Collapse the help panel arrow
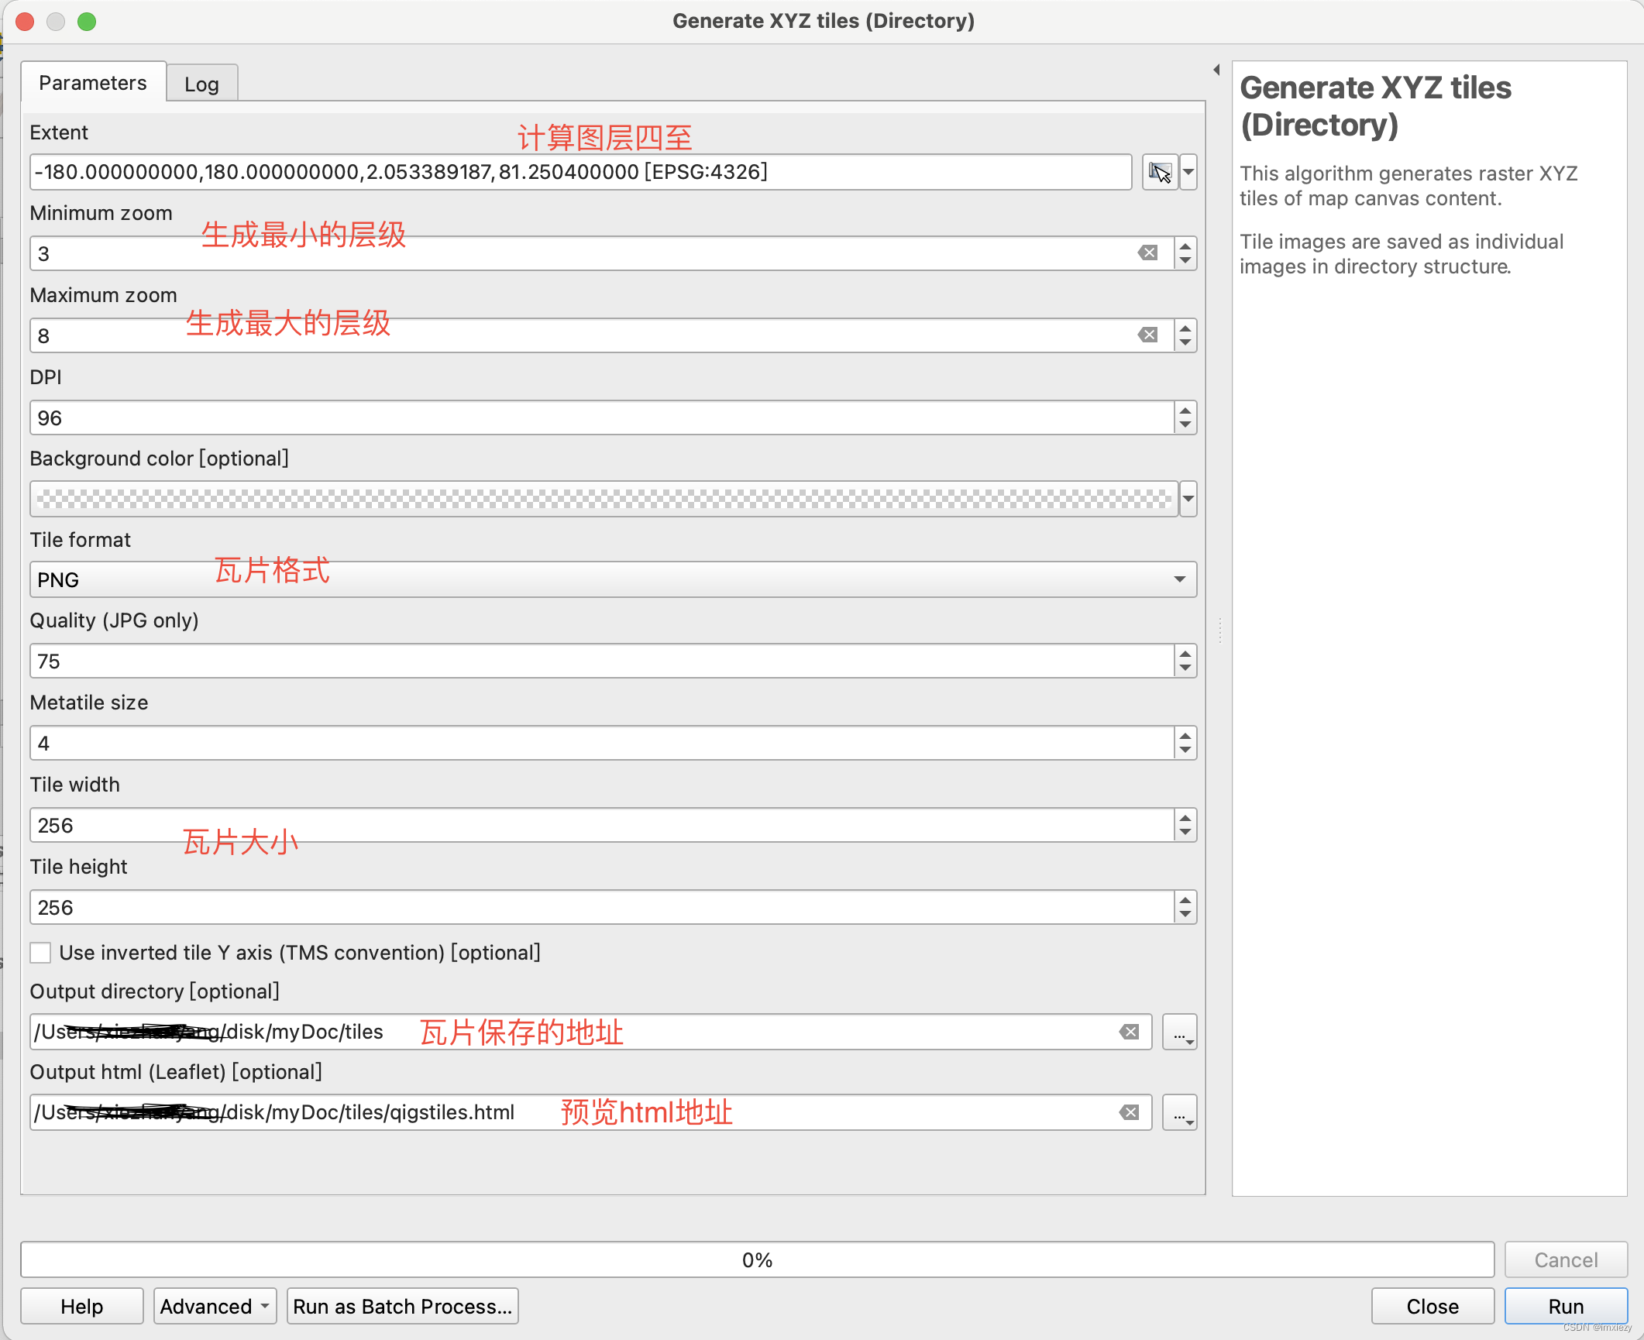 [1216, 70]
